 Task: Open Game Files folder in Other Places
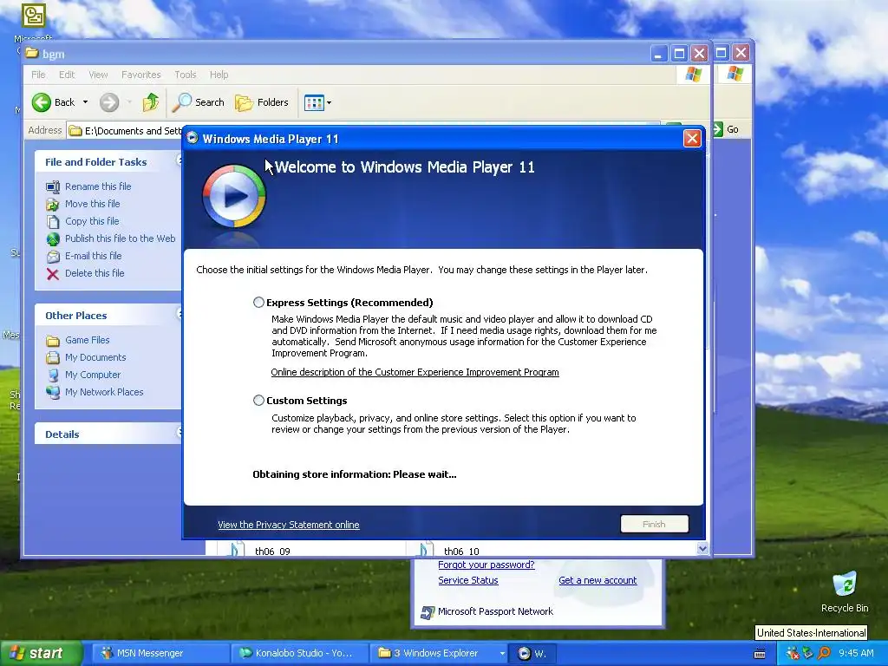(88, 340)
